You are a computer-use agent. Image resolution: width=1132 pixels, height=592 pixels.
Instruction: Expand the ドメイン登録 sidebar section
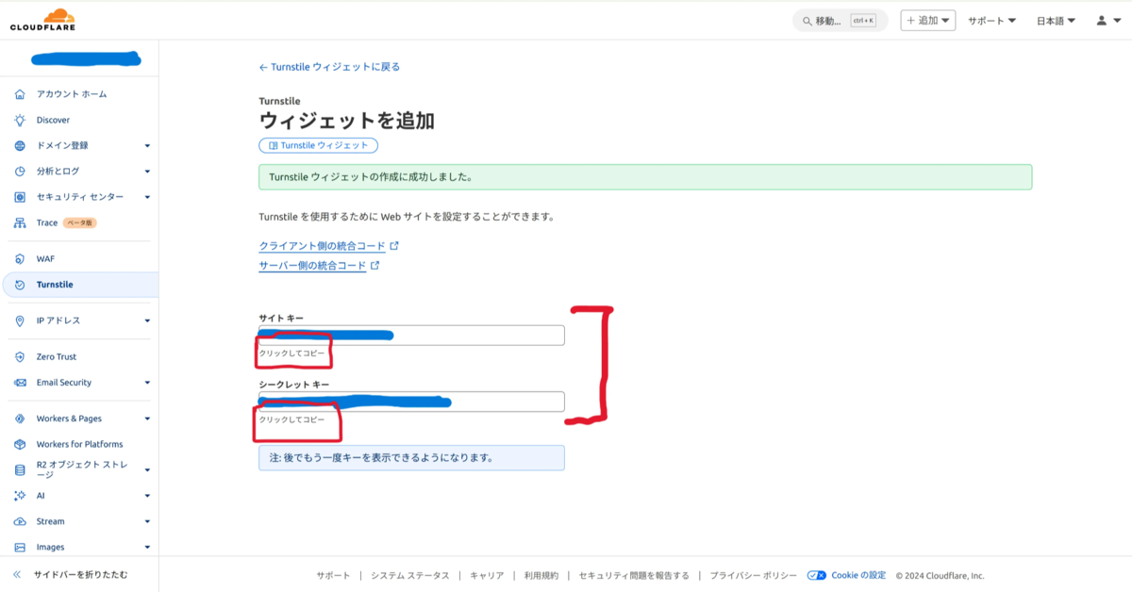pos(147,146)
